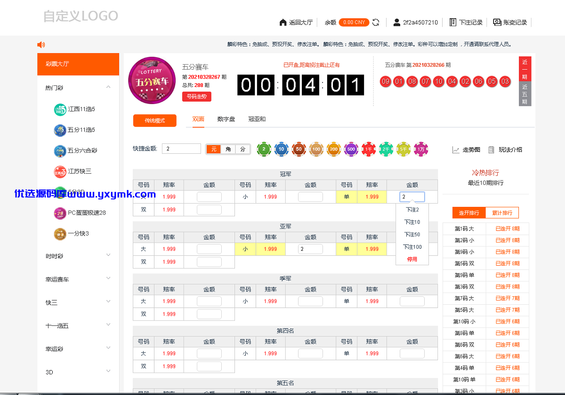Select the pink 1万 chip
The width and height of the screenshot is (565, 395).
pos(421,149)
